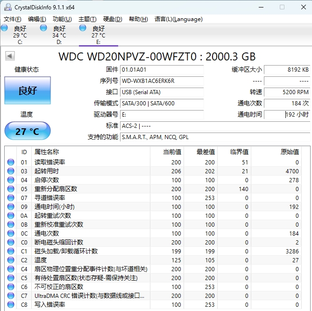Open the 帮助(H) menu
The height and width of the screenshot is (311, 312).
pos(138,19)
